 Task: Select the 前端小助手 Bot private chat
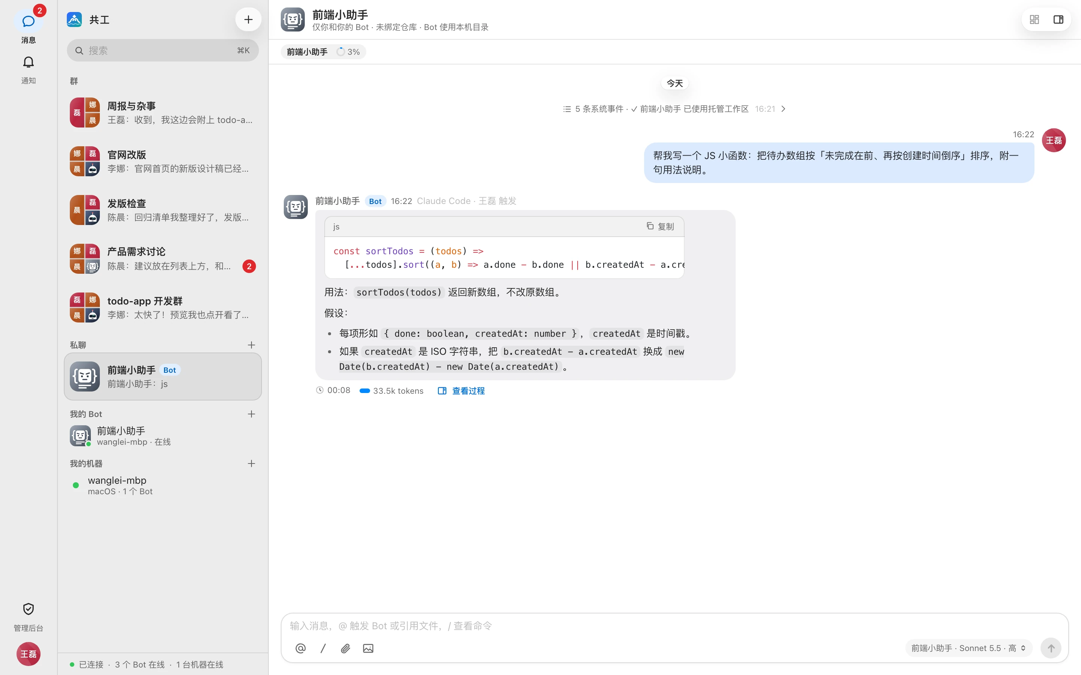pyautogui.click(x=163, y=376)
